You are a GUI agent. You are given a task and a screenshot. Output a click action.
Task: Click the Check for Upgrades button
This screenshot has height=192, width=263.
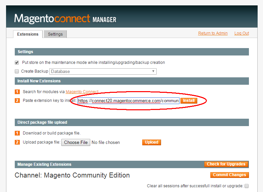226,164
